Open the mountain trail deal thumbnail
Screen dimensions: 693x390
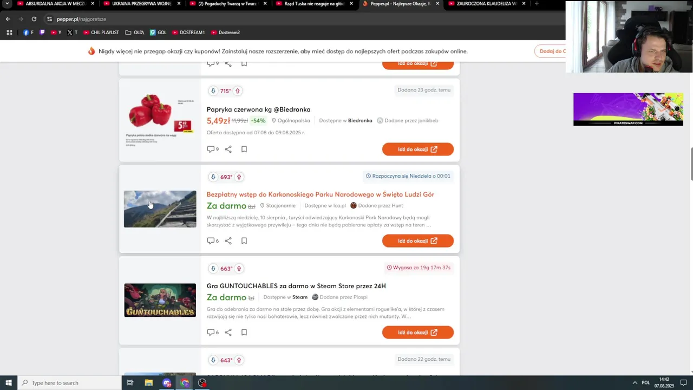[160, 209]
